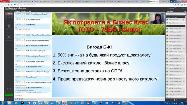This screenshot has width=187, height=105.
Task: Open Opera from the taskbar
Action: tap(64, 103)
